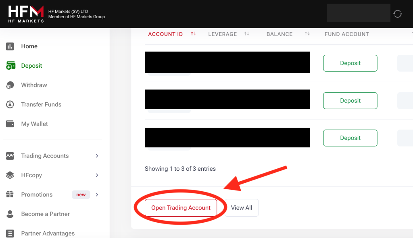This screenshot has width=413, height=238.
Task: Click the HFcopy layers icon
Action: click(10, 175)
